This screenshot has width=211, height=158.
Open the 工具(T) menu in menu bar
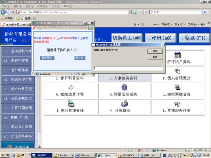(x=56, y=6)
